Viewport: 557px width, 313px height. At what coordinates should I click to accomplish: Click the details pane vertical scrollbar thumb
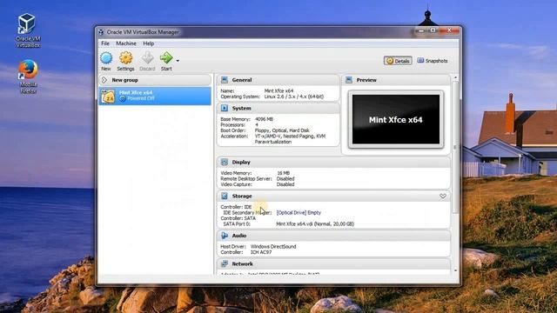click(x=455, y=147)
